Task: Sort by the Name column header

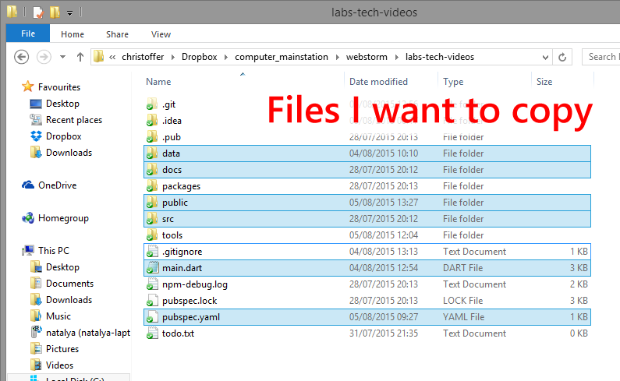Action: pyautogui.click(x=158, y=81)
